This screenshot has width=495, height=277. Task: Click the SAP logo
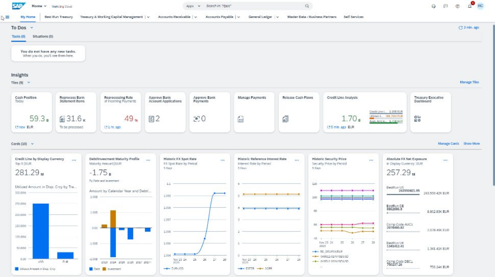click(x=19, y=6)
